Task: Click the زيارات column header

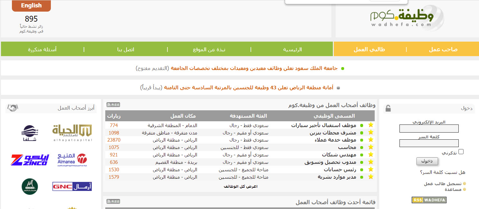Action: (x=114, y=116)
